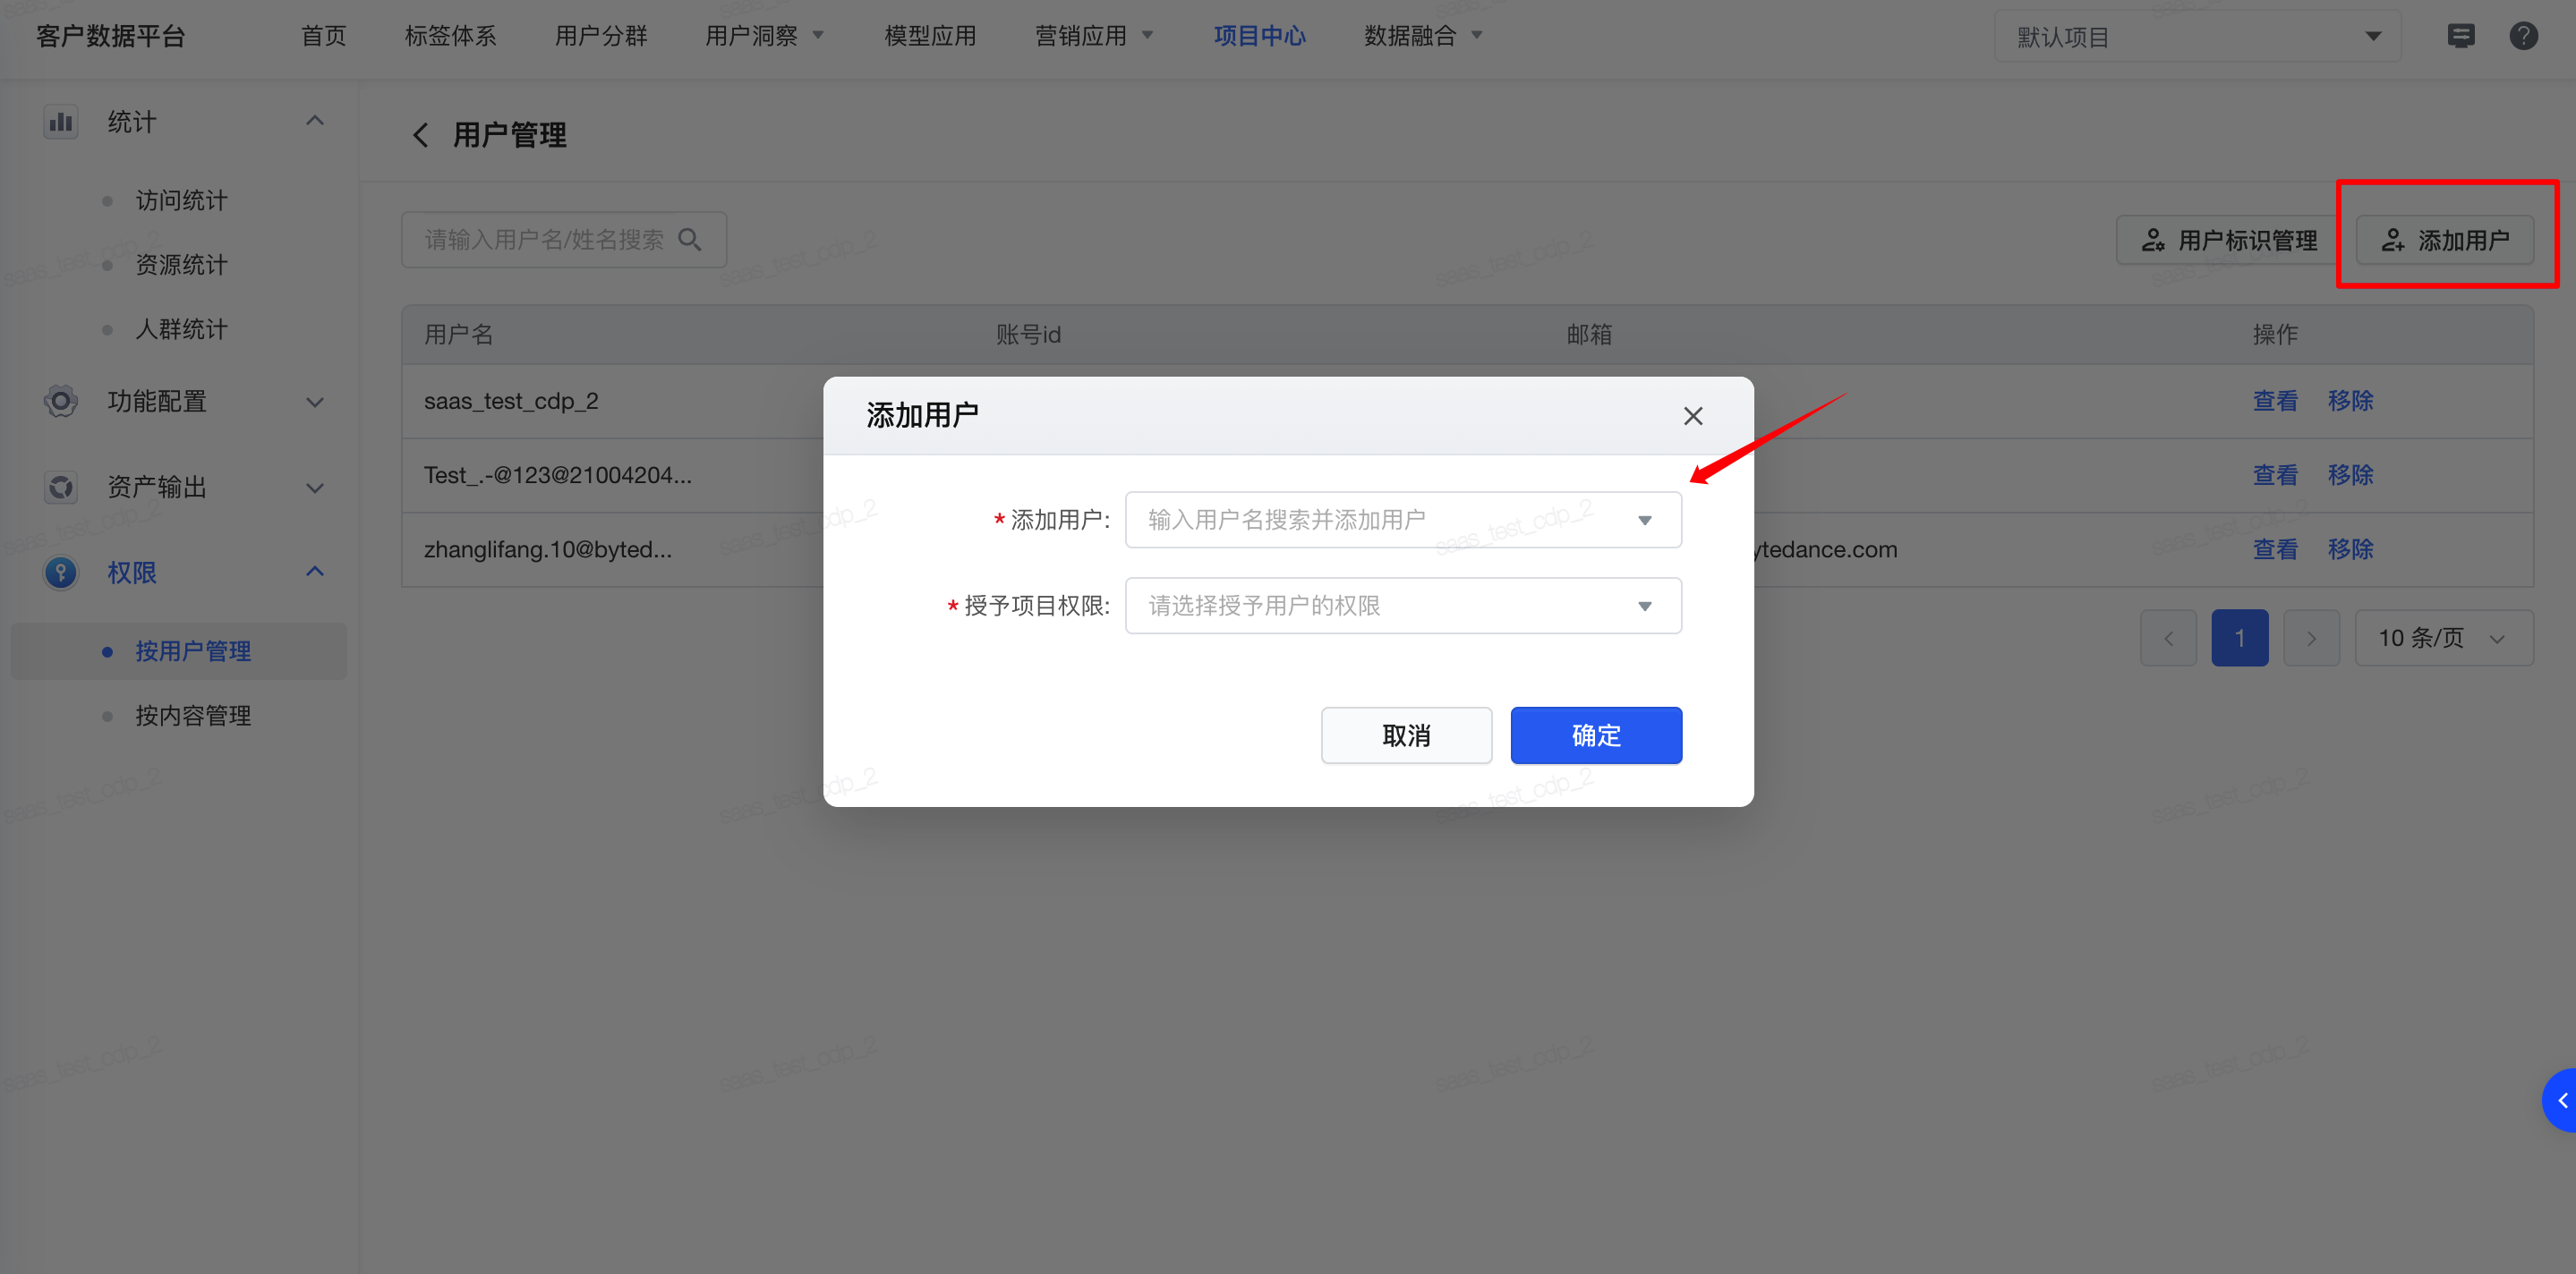Click 移除 for Test_.-@123 user
Screen dimensions: 2576x1274
pyautogui.click(x=2350, y=475)
